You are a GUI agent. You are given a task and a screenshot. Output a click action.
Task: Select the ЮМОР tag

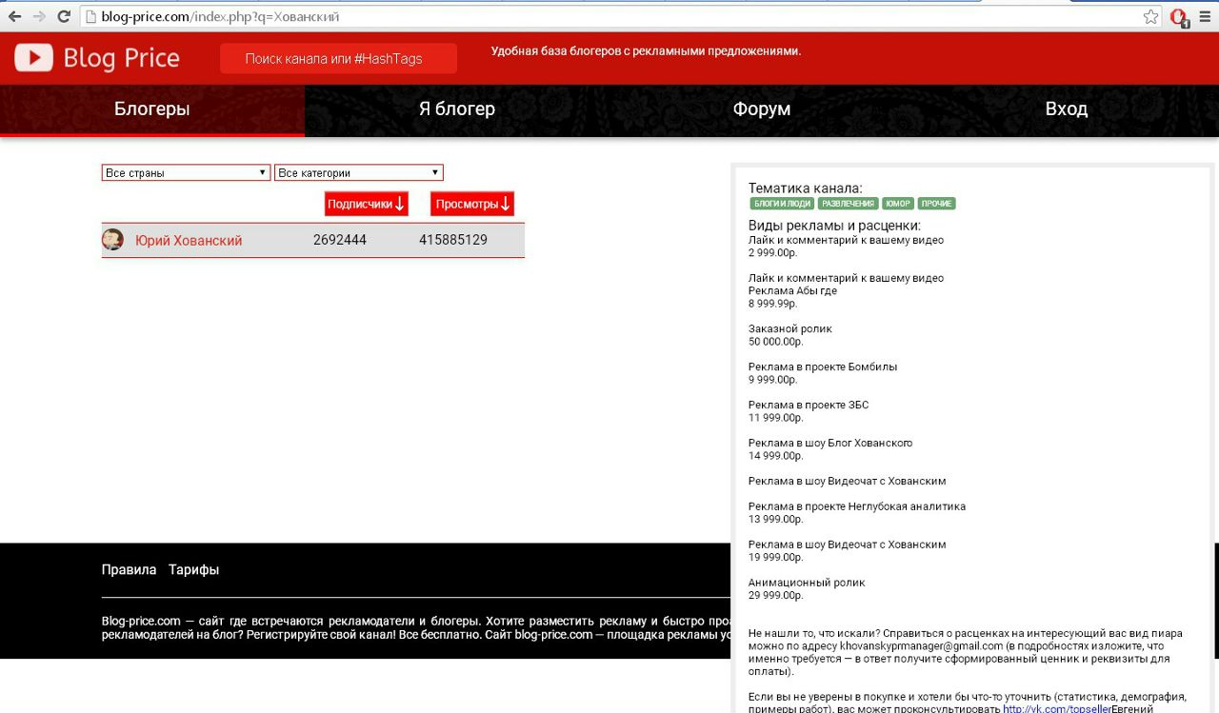coord(898,204)
